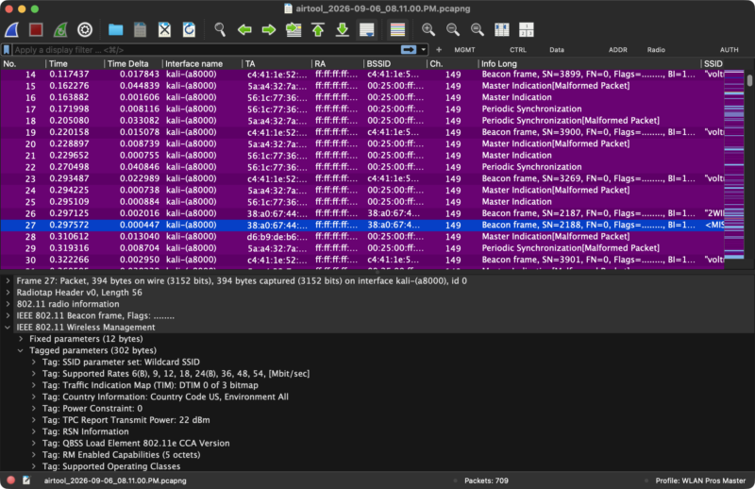Click Profile: WLAN Pros Master in status bar
This screenshot has width=755, height=489.
(x=700, y=481)
